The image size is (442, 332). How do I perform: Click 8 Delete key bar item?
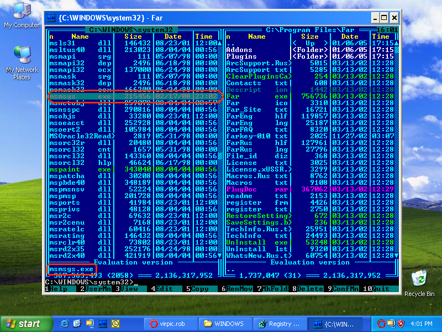(x=308, y=289)
